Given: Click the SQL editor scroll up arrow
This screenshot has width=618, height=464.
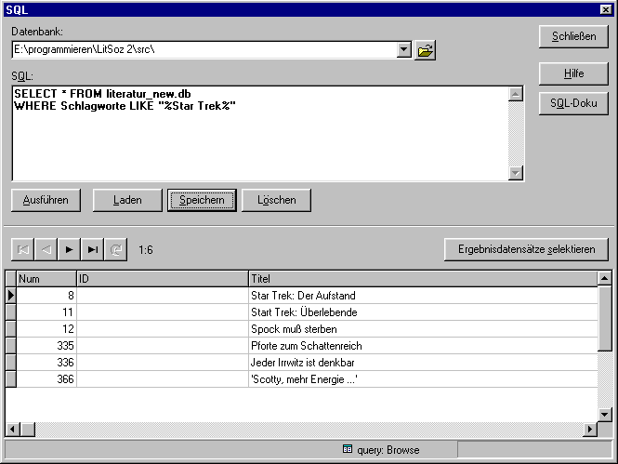Looking at the screenshot, I should 516,94.
